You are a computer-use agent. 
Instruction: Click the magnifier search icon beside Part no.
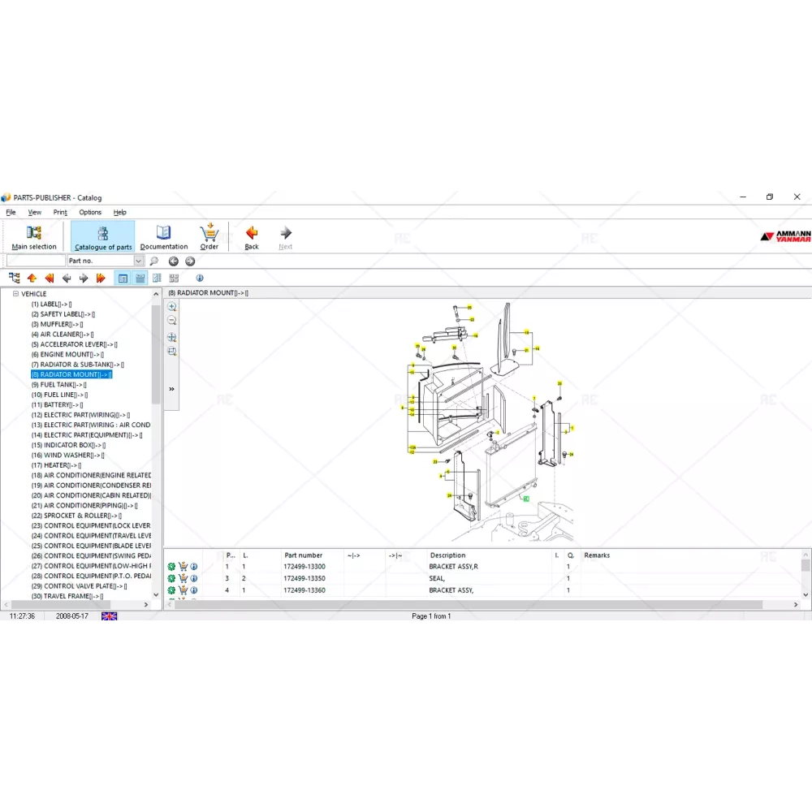[154, 261]
